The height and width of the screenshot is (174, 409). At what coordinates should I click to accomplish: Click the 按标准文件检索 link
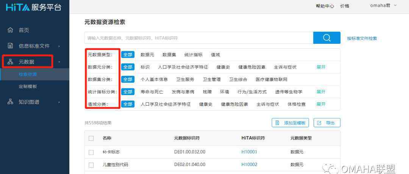(362, 38)
